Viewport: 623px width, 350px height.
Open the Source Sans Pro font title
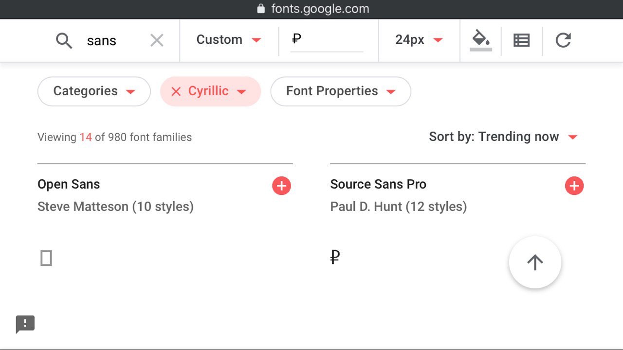coord(378,184)
